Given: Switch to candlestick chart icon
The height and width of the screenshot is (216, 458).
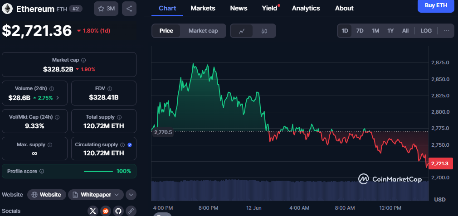Looking at the screenshot, I should [x=264, y=31].
